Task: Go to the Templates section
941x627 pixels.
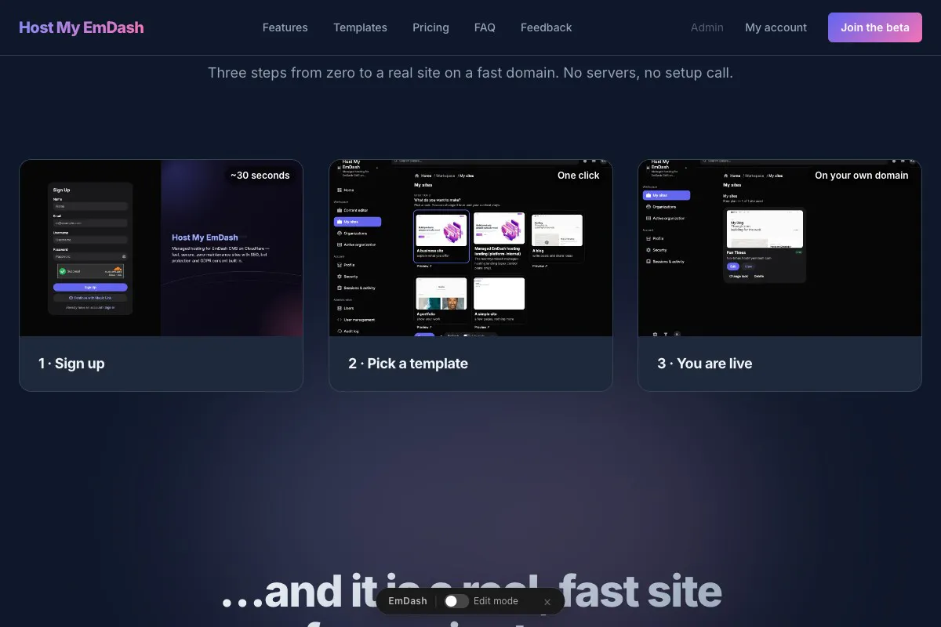Action: click(x=360, y=27)
